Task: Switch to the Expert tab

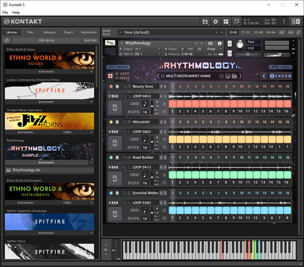Action: (x=68, y=32)
